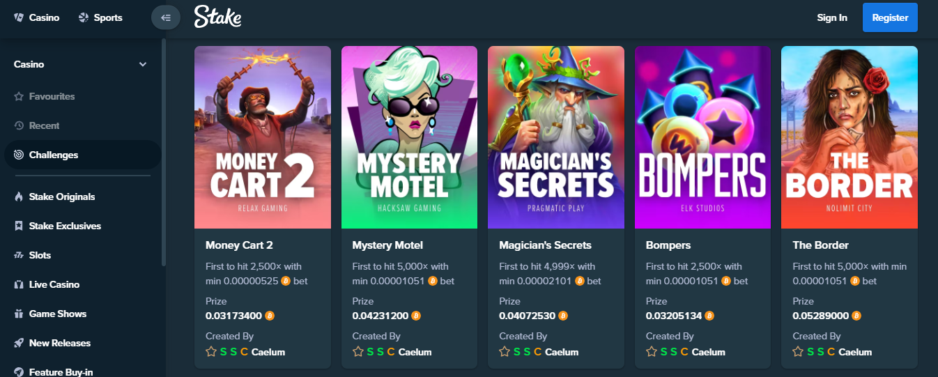Switch to the Casino tab in header
This screenshot has height=377, width=938.
(x=37, y=17)
